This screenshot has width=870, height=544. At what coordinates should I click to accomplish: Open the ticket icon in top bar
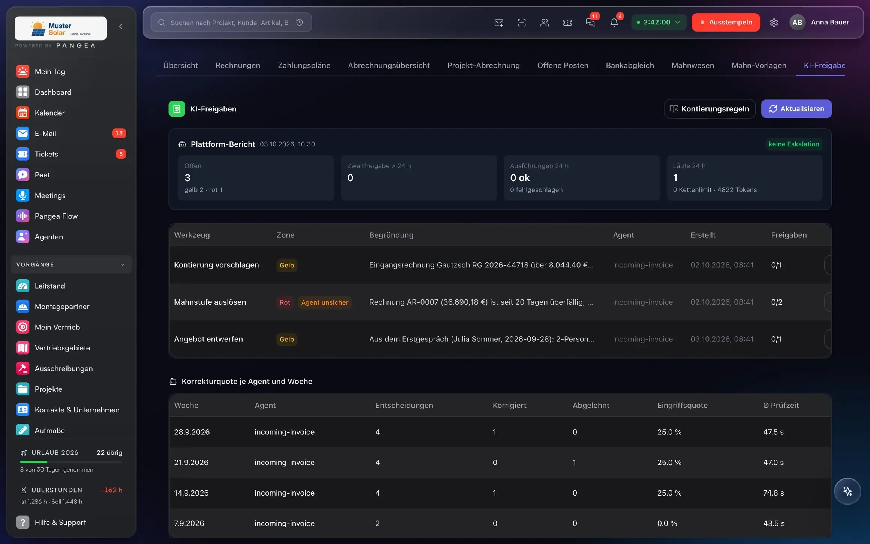pyautogui.click(x=567, y=23)
